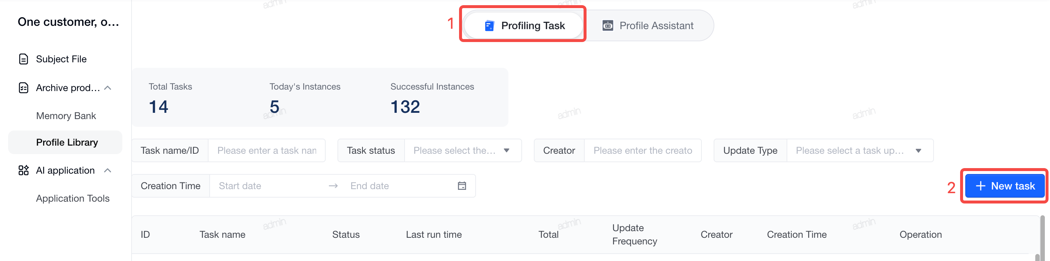Viewport: 1050px width, 261px height.
Task: Click the Task name/ID input field
Action: coord(267,150)
